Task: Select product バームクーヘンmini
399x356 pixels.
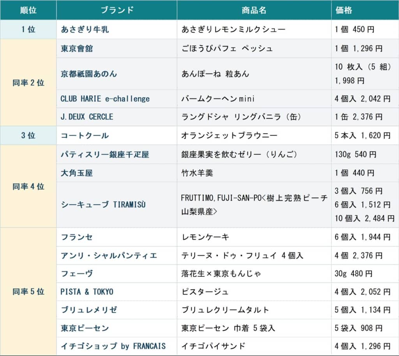Action: click(x=218, y=99)
